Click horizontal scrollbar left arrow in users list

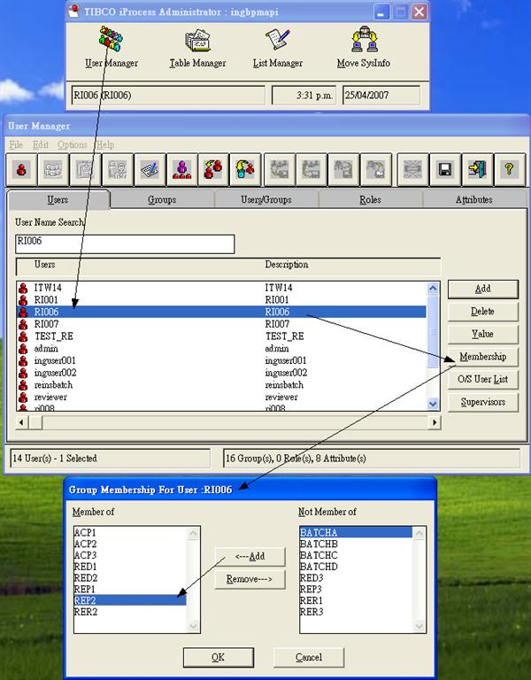coord(21,422)
